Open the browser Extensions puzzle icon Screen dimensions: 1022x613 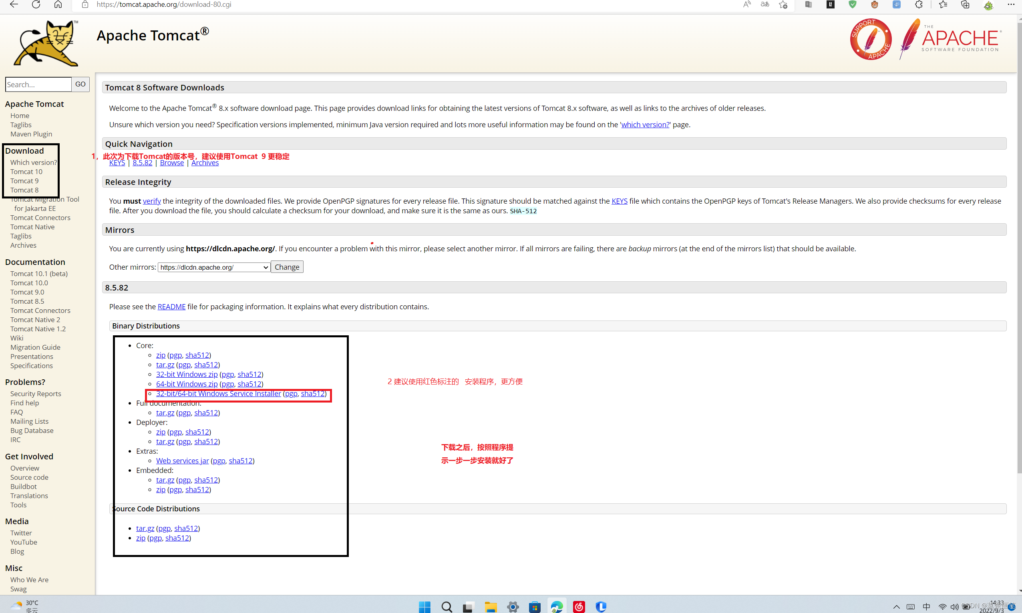[x=919, y=4]
